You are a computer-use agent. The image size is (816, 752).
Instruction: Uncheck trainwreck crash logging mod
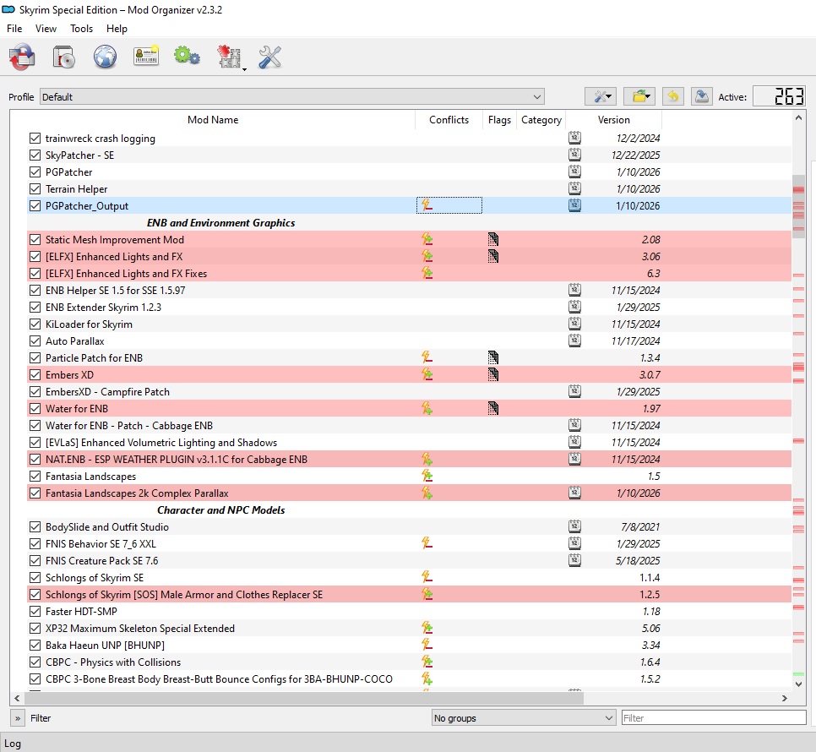[35, 139]
